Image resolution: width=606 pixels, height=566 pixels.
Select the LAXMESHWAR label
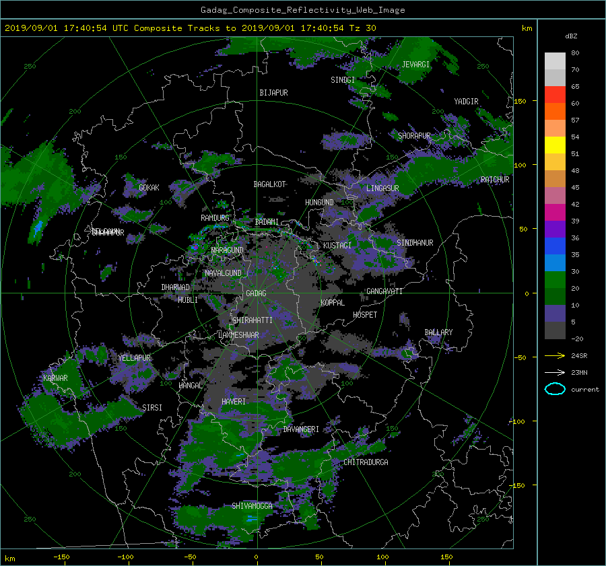[x=238, y=335]
